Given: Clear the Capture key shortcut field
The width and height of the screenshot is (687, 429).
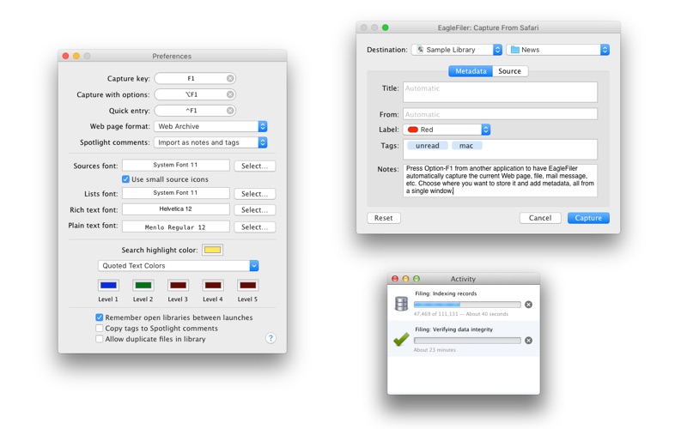Looking at the screenshot, I should click(x=230, y=78).
